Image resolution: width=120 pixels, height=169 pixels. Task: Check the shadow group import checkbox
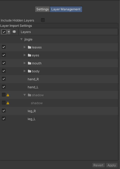click(4, 95)
